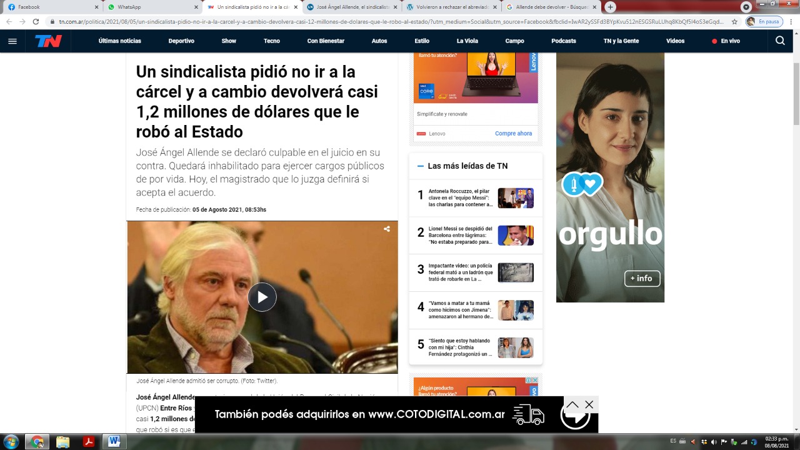Play the article video

tap(262, 297)
